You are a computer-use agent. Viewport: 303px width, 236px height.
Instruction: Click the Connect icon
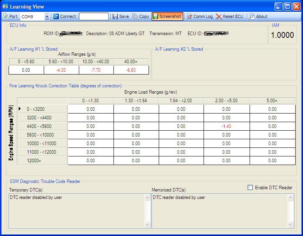pos(56,17)
